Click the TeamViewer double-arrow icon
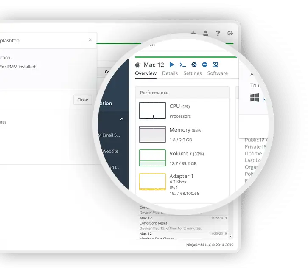 [x=204, y=65]
